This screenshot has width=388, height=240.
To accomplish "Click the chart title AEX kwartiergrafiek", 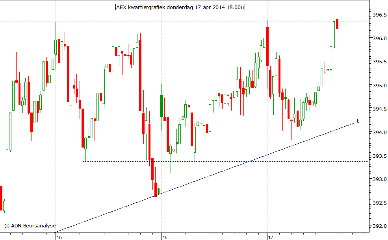I will (180, 7).
